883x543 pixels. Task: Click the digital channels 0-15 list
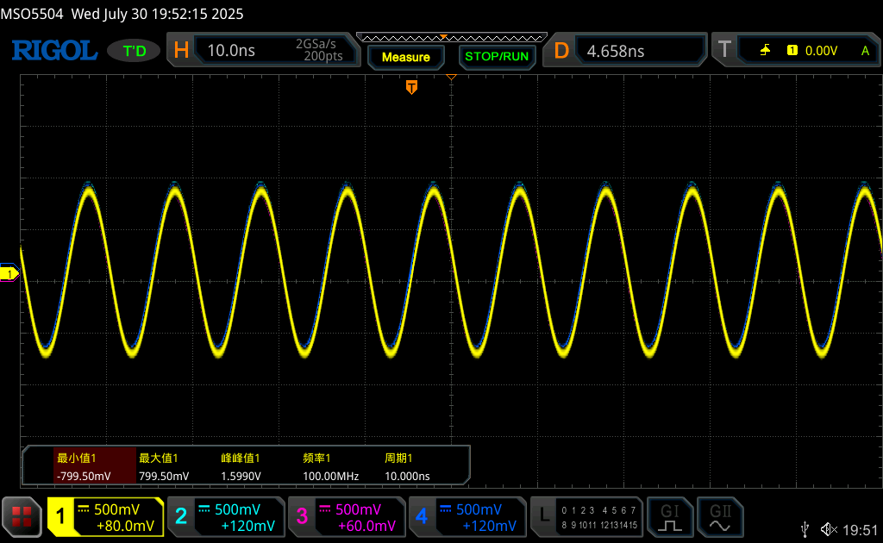point(599,517)
